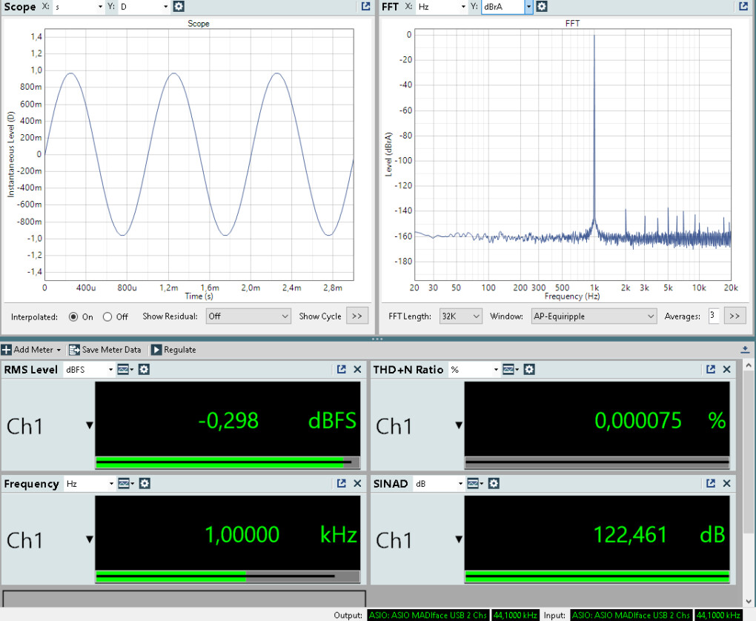The height and width of the screenshot is (621, 756).
Task: Click the Regulate button
Action: [174, 350]
